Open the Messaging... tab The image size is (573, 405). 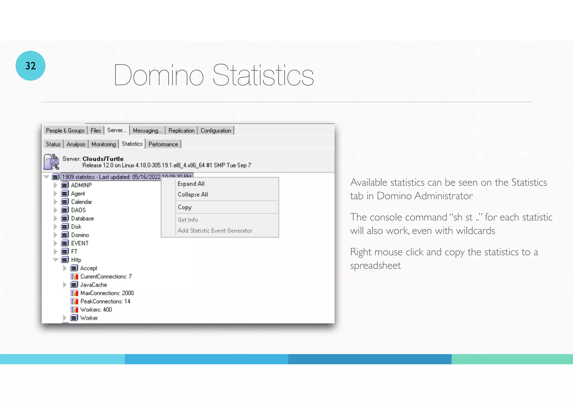[147, 131]
